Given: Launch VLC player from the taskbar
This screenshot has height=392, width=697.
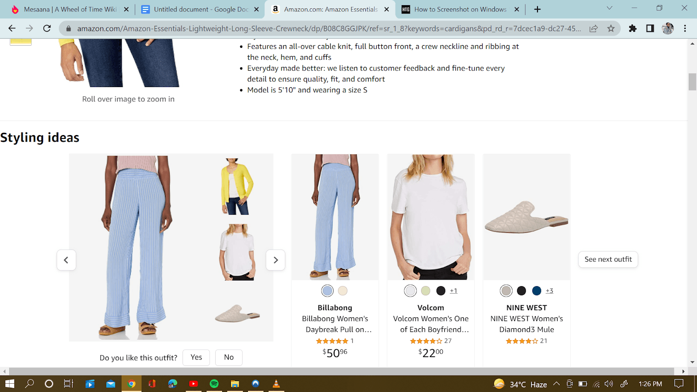Looking at the screenshot, I should point(276,384).
